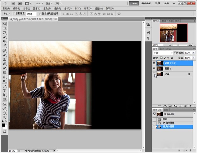Select the Move tool in the toolbox
Screen dimensions: 197x153
click(x=4, y=24)
